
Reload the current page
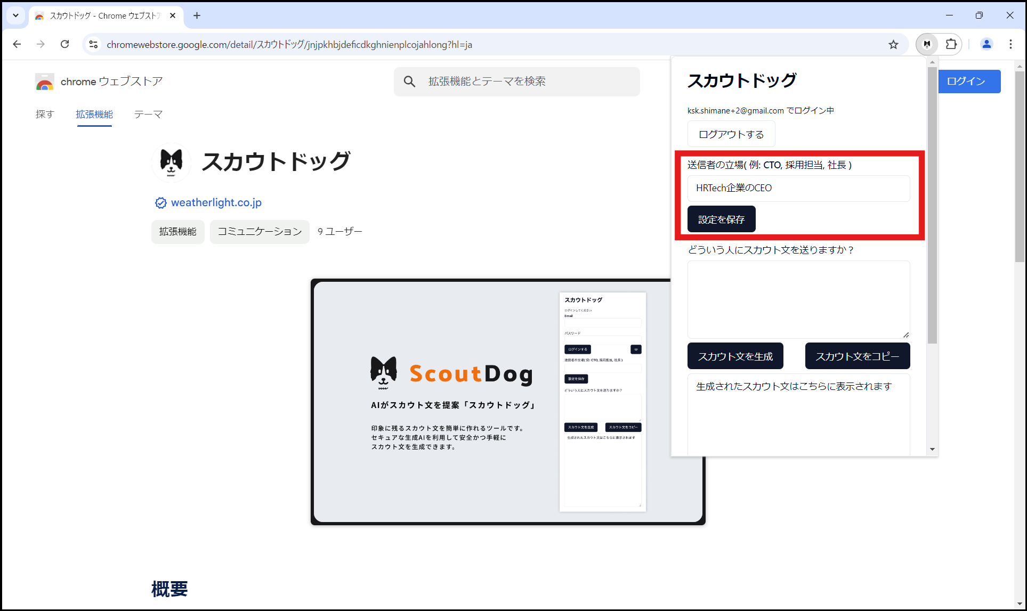pyautogui.click(x=64, y=44)
